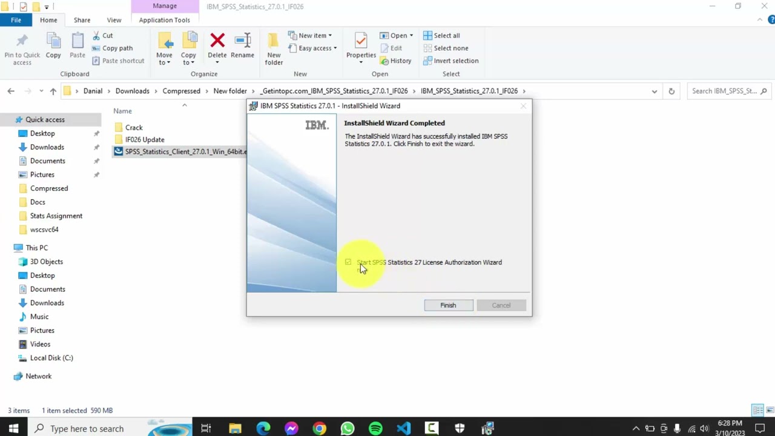Go up one folder level arrow
Viewport: 775px width, 436px height.
pyautogui.click(x=53, y=91)
